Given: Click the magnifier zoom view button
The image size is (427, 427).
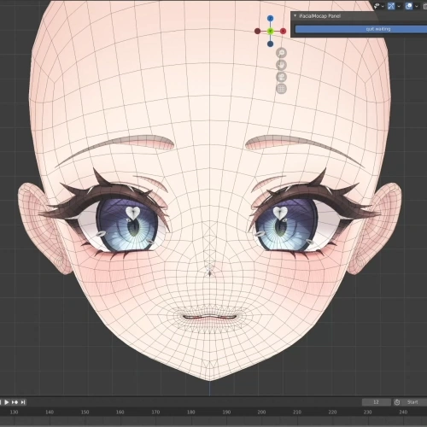Looking at the screenshot, I should pos(281,53).
